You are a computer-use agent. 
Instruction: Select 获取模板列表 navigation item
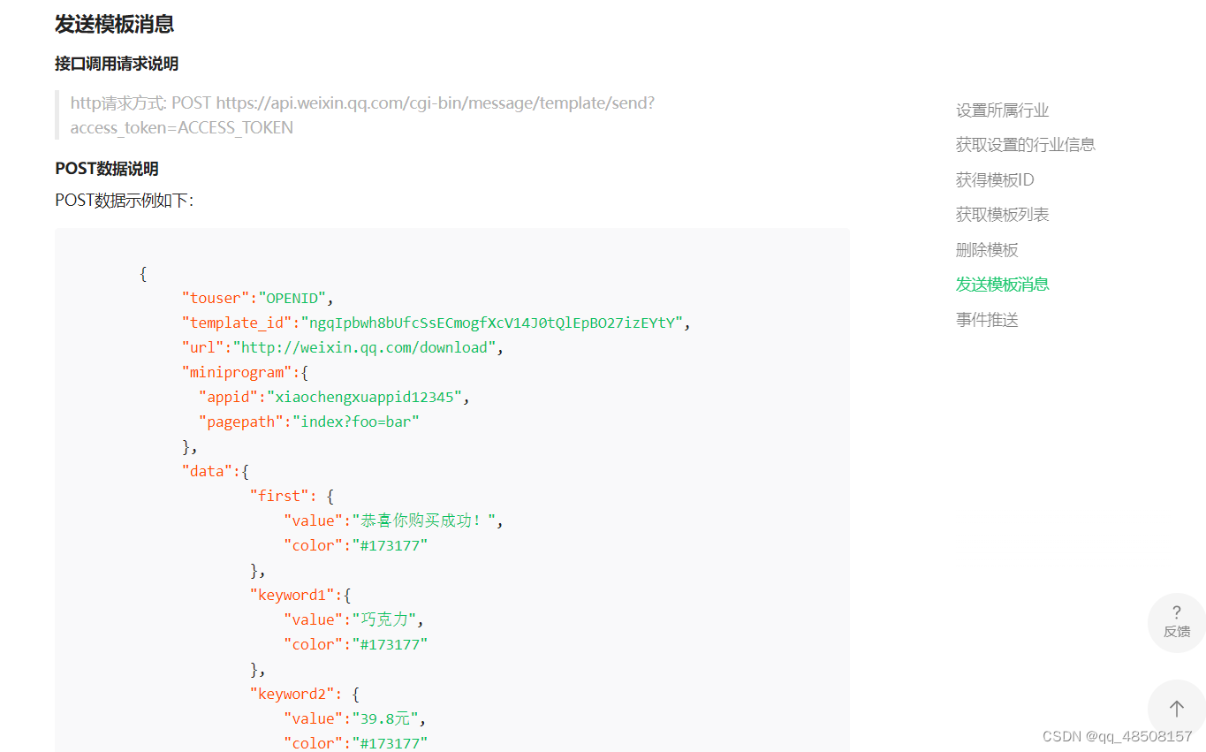coord(1002,215)
